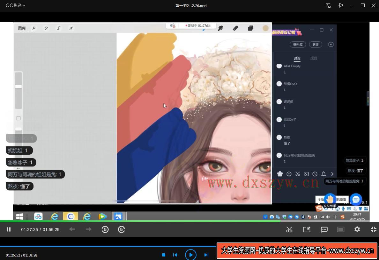Switch to the 成员 tab
379x260 pixels.
314,58
